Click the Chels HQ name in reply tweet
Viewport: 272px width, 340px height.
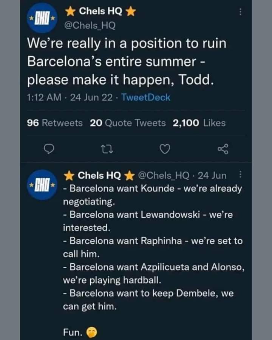tap(99, 175)
